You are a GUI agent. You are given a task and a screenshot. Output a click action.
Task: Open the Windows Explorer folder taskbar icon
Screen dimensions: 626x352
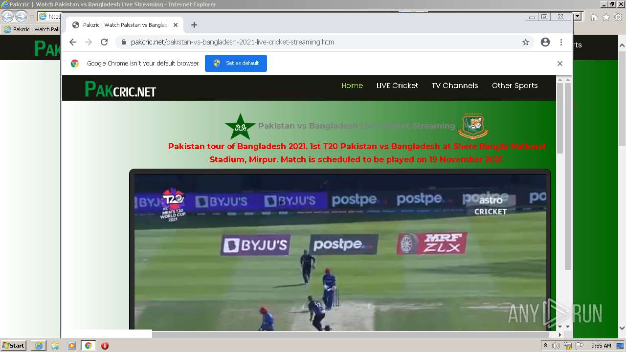point(55,346)
